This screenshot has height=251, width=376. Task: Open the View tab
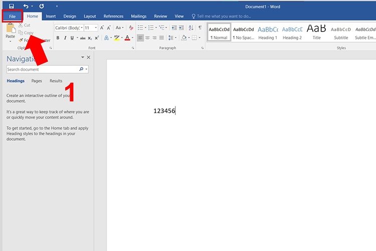pyautogui.click(x=179, y=16)
